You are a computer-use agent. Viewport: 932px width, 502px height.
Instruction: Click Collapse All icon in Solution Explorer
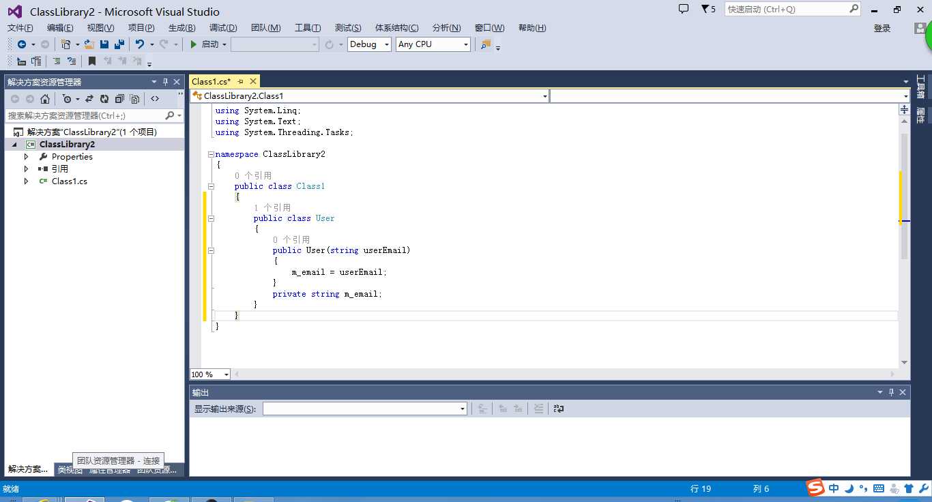(x=119, y=99)
